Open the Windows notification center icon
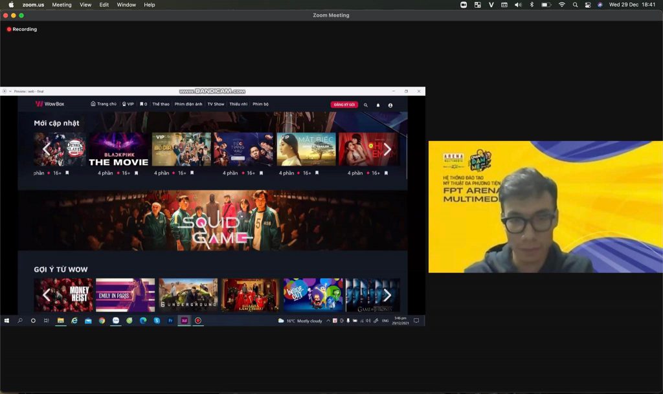 (x=416, y=321)
